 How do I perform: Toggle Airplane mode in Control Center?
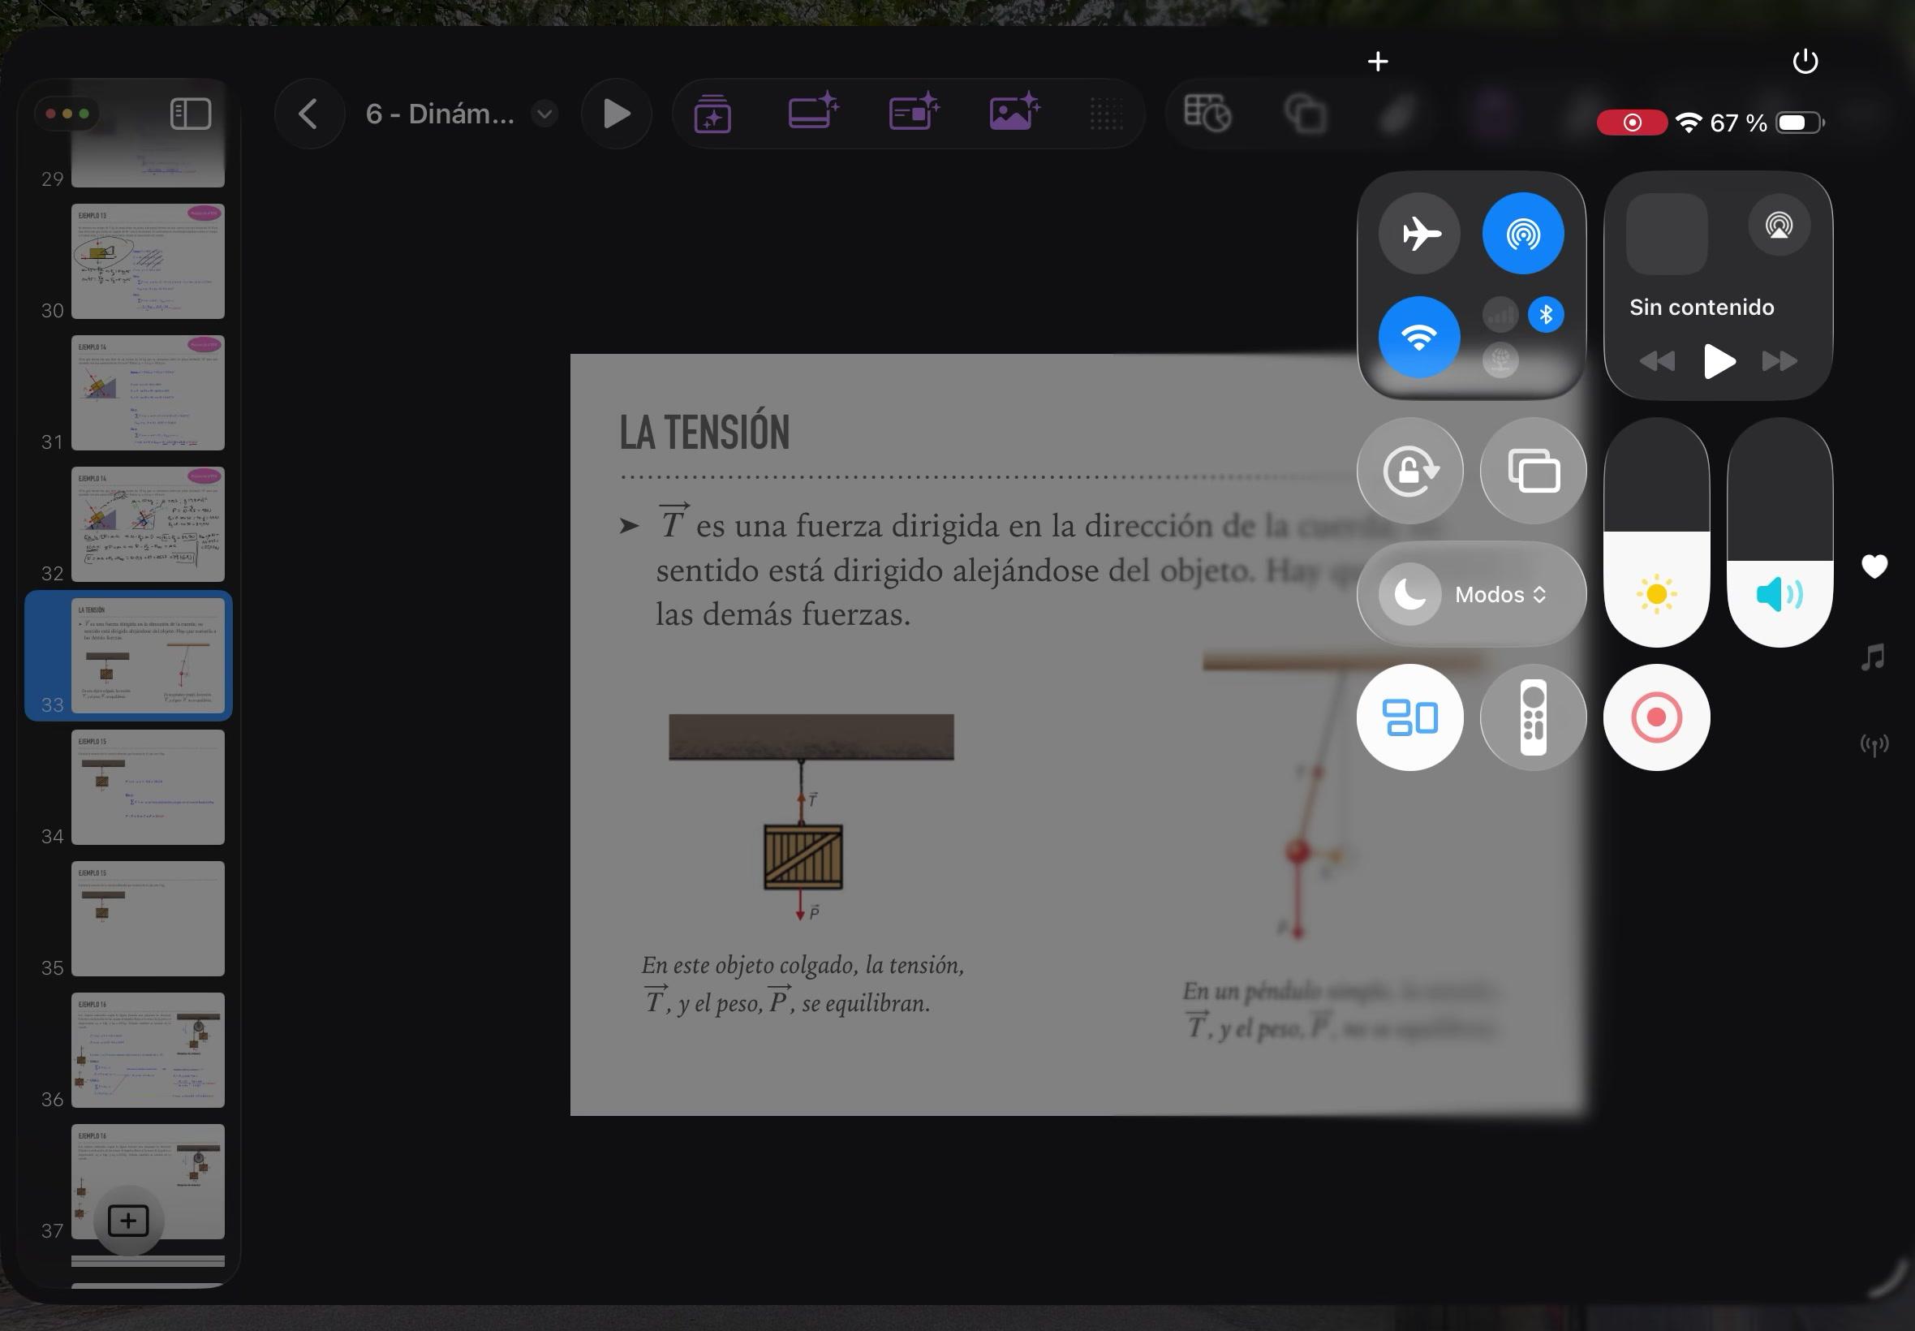(x=1419, y=234)
